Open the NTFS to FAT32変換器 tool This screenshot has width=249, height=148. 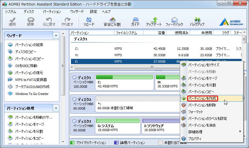click(27, 80)
